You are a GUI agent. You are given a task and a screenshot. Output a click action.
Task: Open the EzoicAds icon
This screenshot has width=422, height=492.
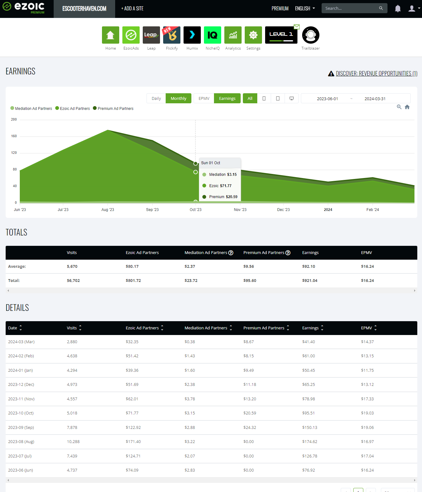[131, 35]
